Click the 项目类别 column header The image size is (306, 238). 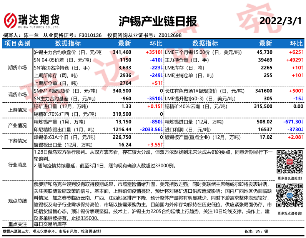coord(17,43)
